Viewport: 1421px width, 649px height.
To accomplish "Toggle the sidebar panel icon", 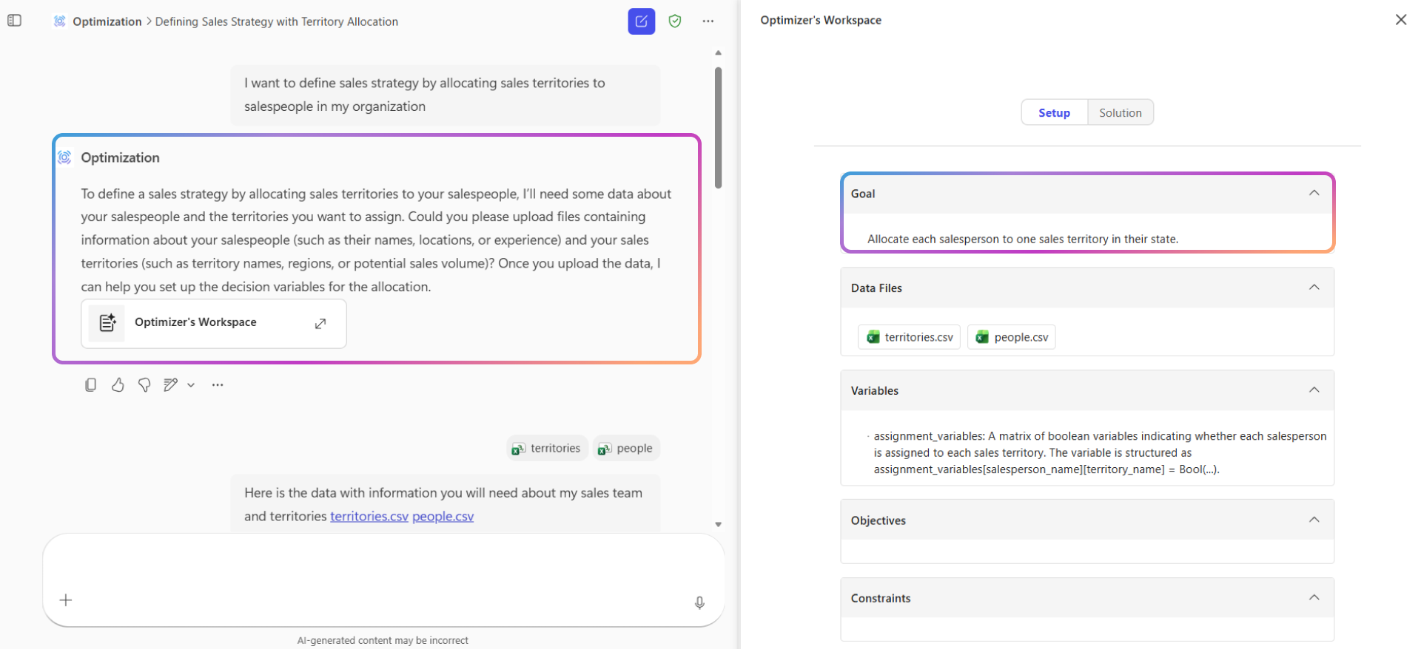I will [x=15, y=21].
